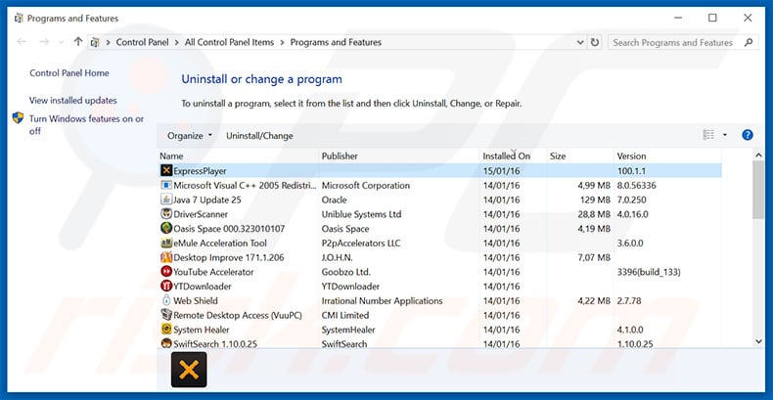Click Uniblue Systems Ltd publisher cell
Screen dimensions: 773x400
click(361, 214)
